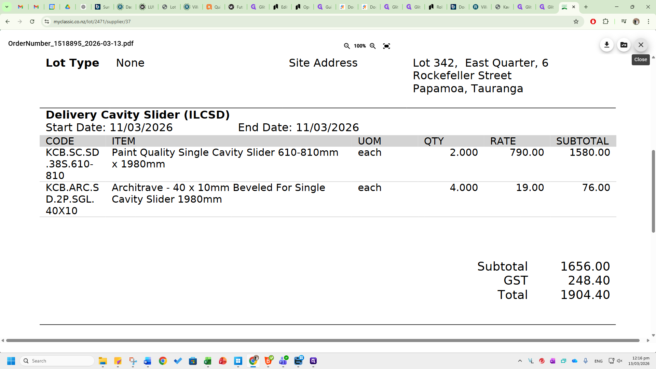
Task: Expand the tab search dropdown arrow
Action: tap(6, 7)
